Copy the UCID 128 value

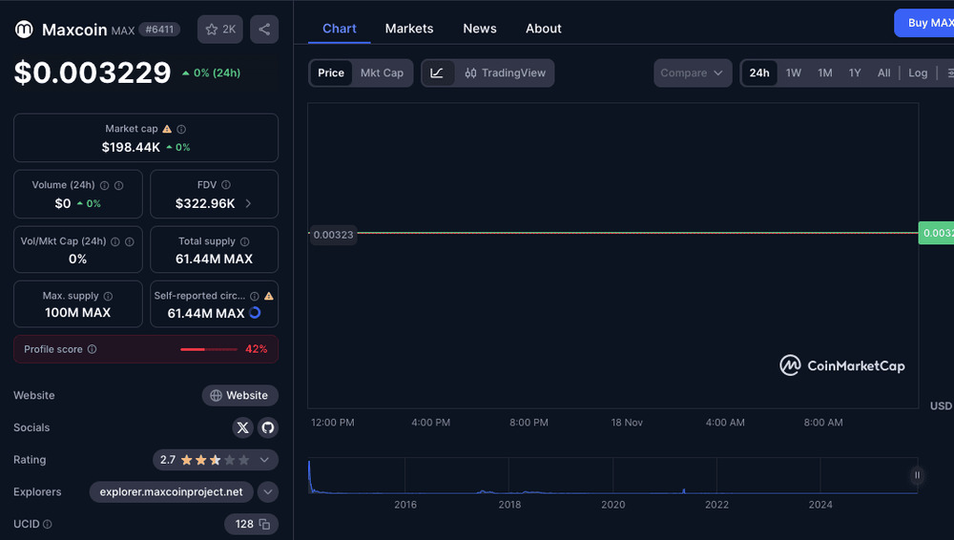(x=264, y=524)
